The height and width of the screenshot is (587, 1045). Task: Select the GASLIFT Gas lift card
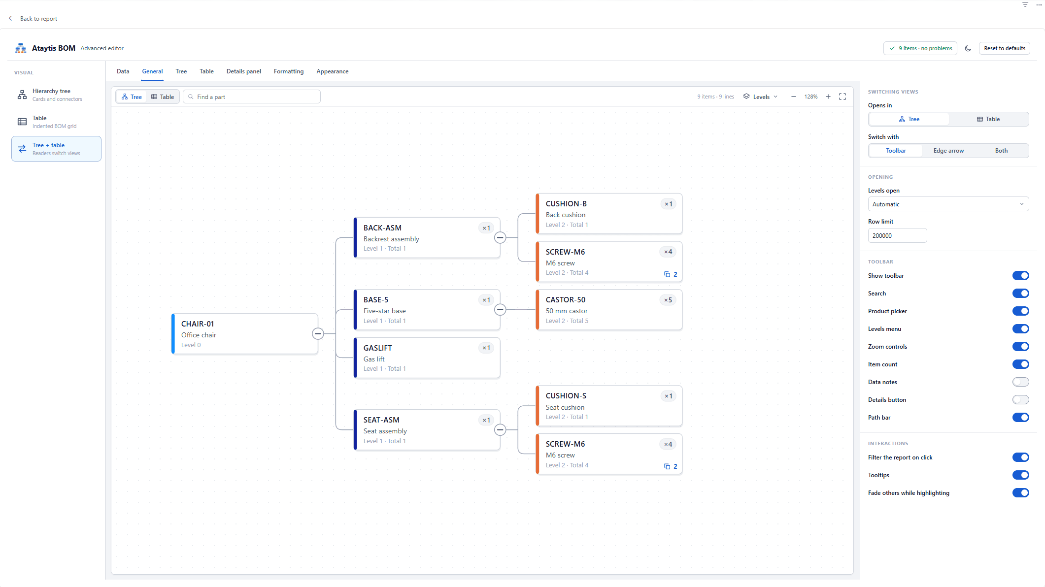[x=427, y=358]
